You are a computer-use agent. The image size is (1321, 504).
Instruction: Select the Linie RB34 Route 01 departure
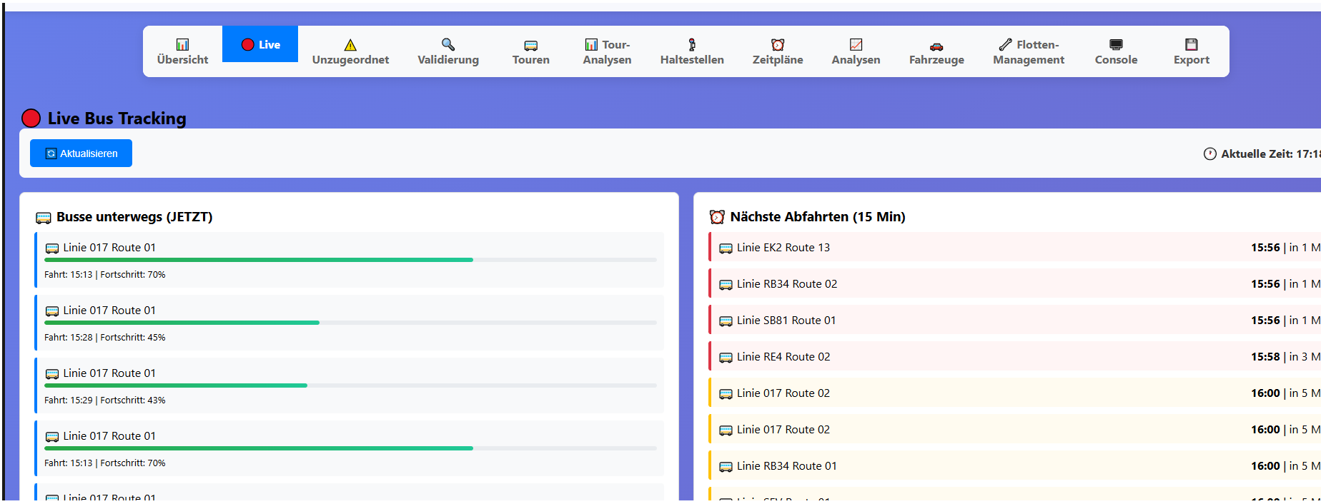coord(1014,465)
